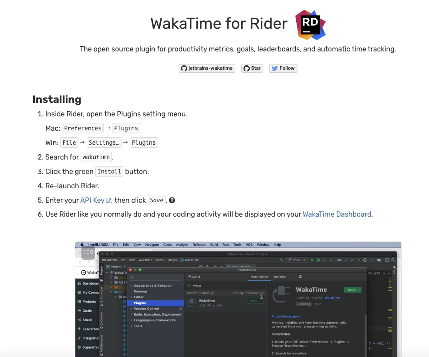Expand the Version Control settings group

[132, 309]
